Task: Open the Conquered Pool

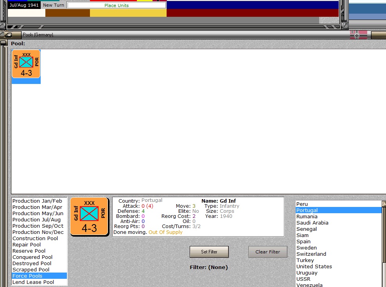Action: tap(39, 257)
